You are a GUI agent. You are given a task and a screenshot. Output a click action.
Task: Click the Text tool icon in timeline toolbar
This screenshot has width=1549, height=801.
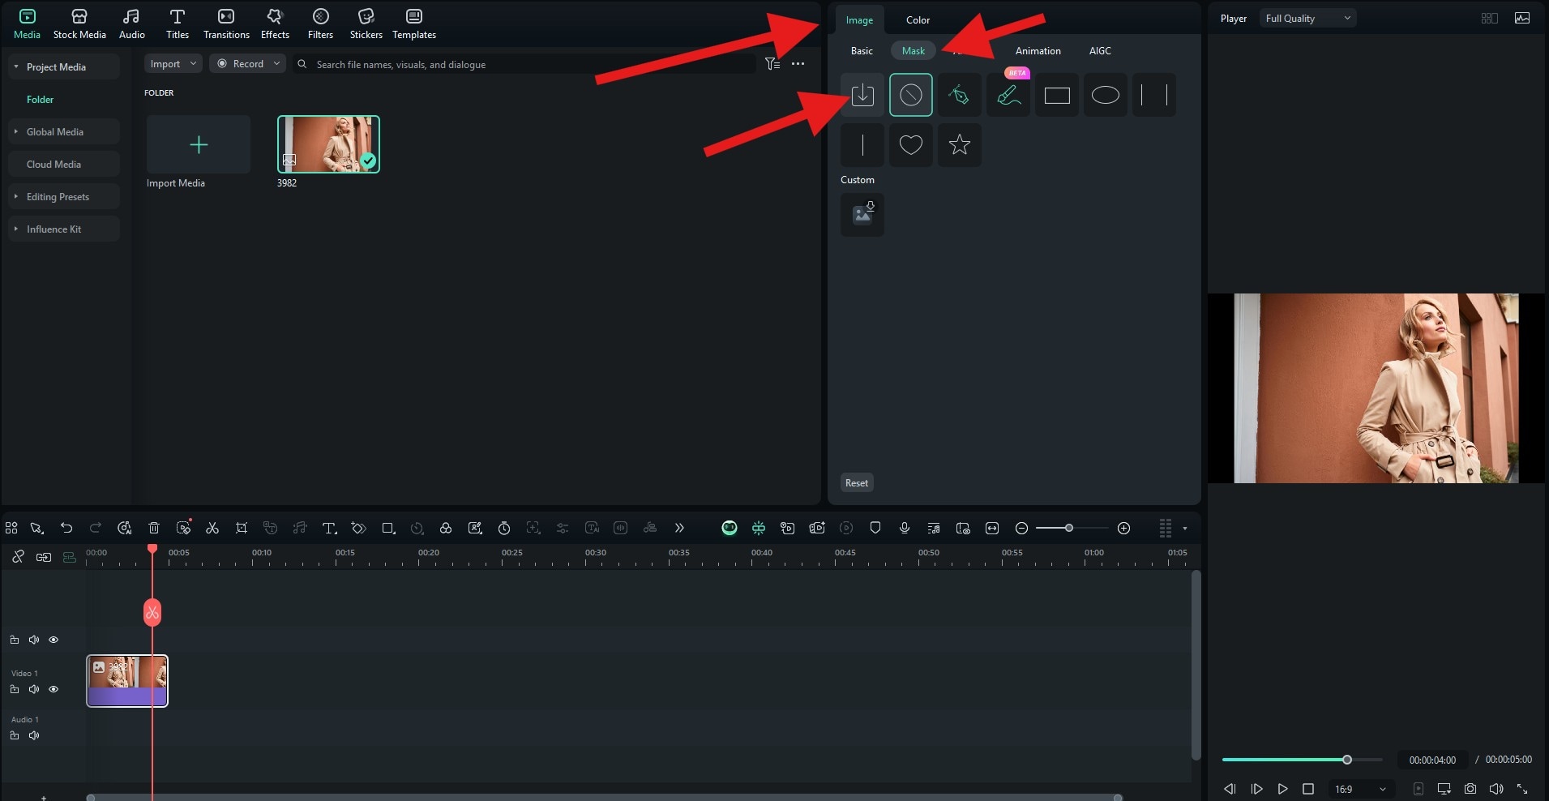tap(329, 528)
